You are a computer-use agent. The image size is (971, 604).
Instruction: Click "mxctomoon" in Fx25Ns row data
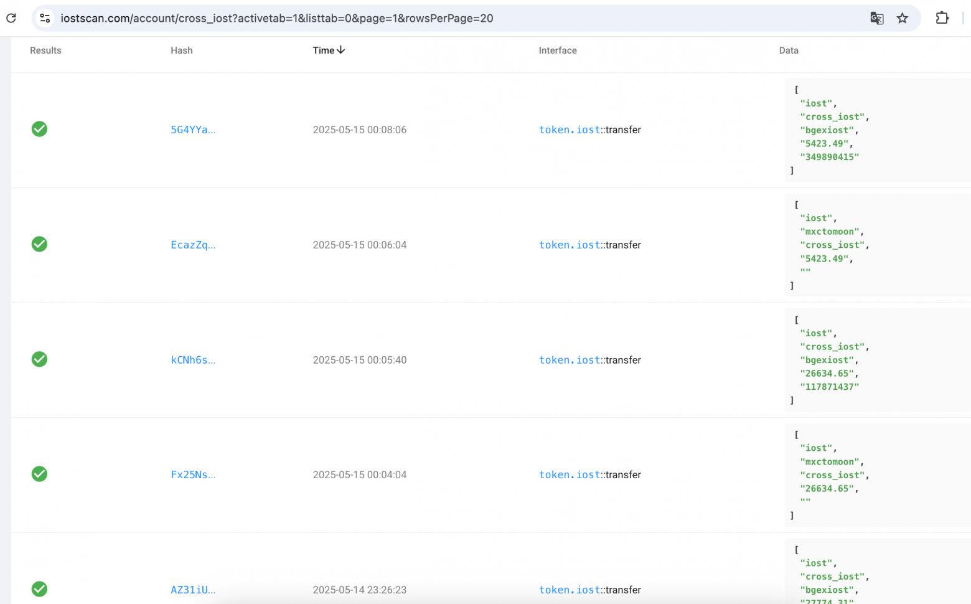click(830, 462)
